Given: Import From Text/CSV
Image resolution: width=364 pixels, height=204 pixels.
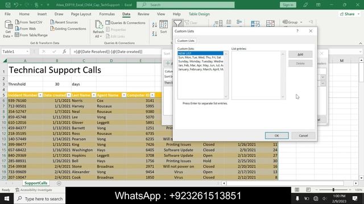Looking at the screenshot, I should (29, 22).
